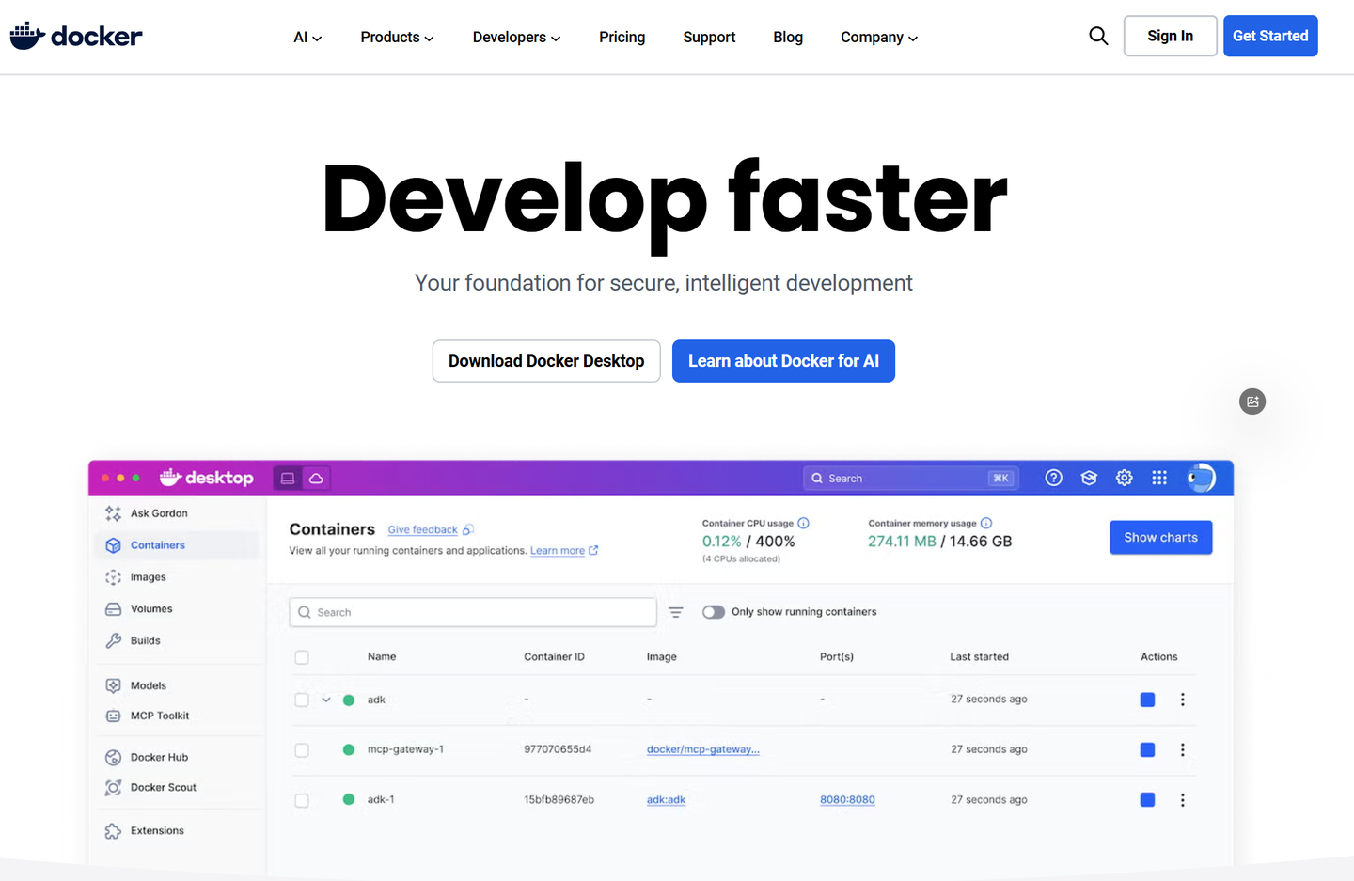Check the adk row checkbox
Image resolution: width=1354 pixels, height=881 pixels.
[x=302, y=700]
